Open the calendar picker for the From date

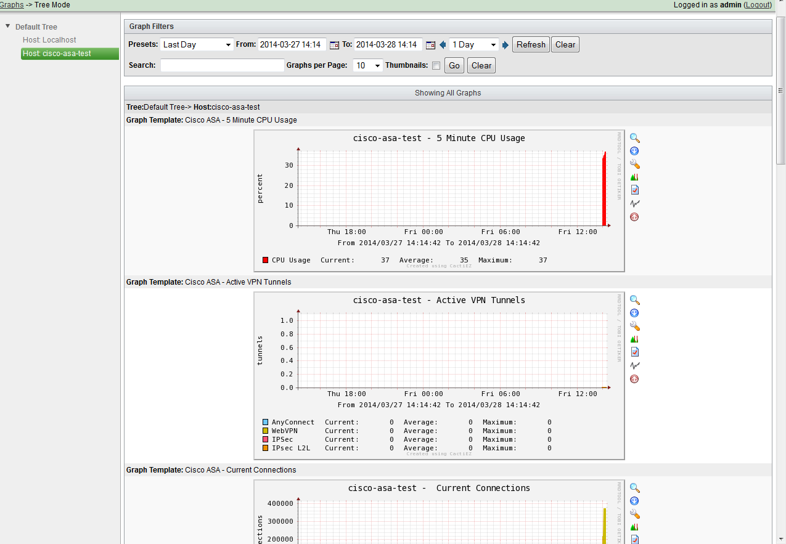[334, 45]
